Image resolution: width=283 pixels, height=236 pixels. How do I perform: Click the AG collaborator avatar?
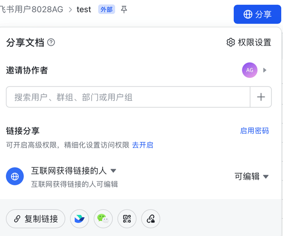click(x=250, y=70)
